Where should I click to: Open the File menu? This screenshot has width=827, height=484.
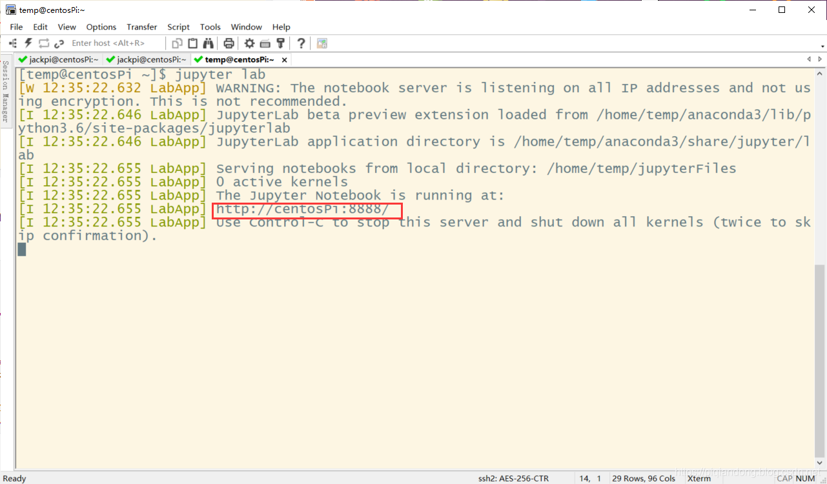[16, 27]
